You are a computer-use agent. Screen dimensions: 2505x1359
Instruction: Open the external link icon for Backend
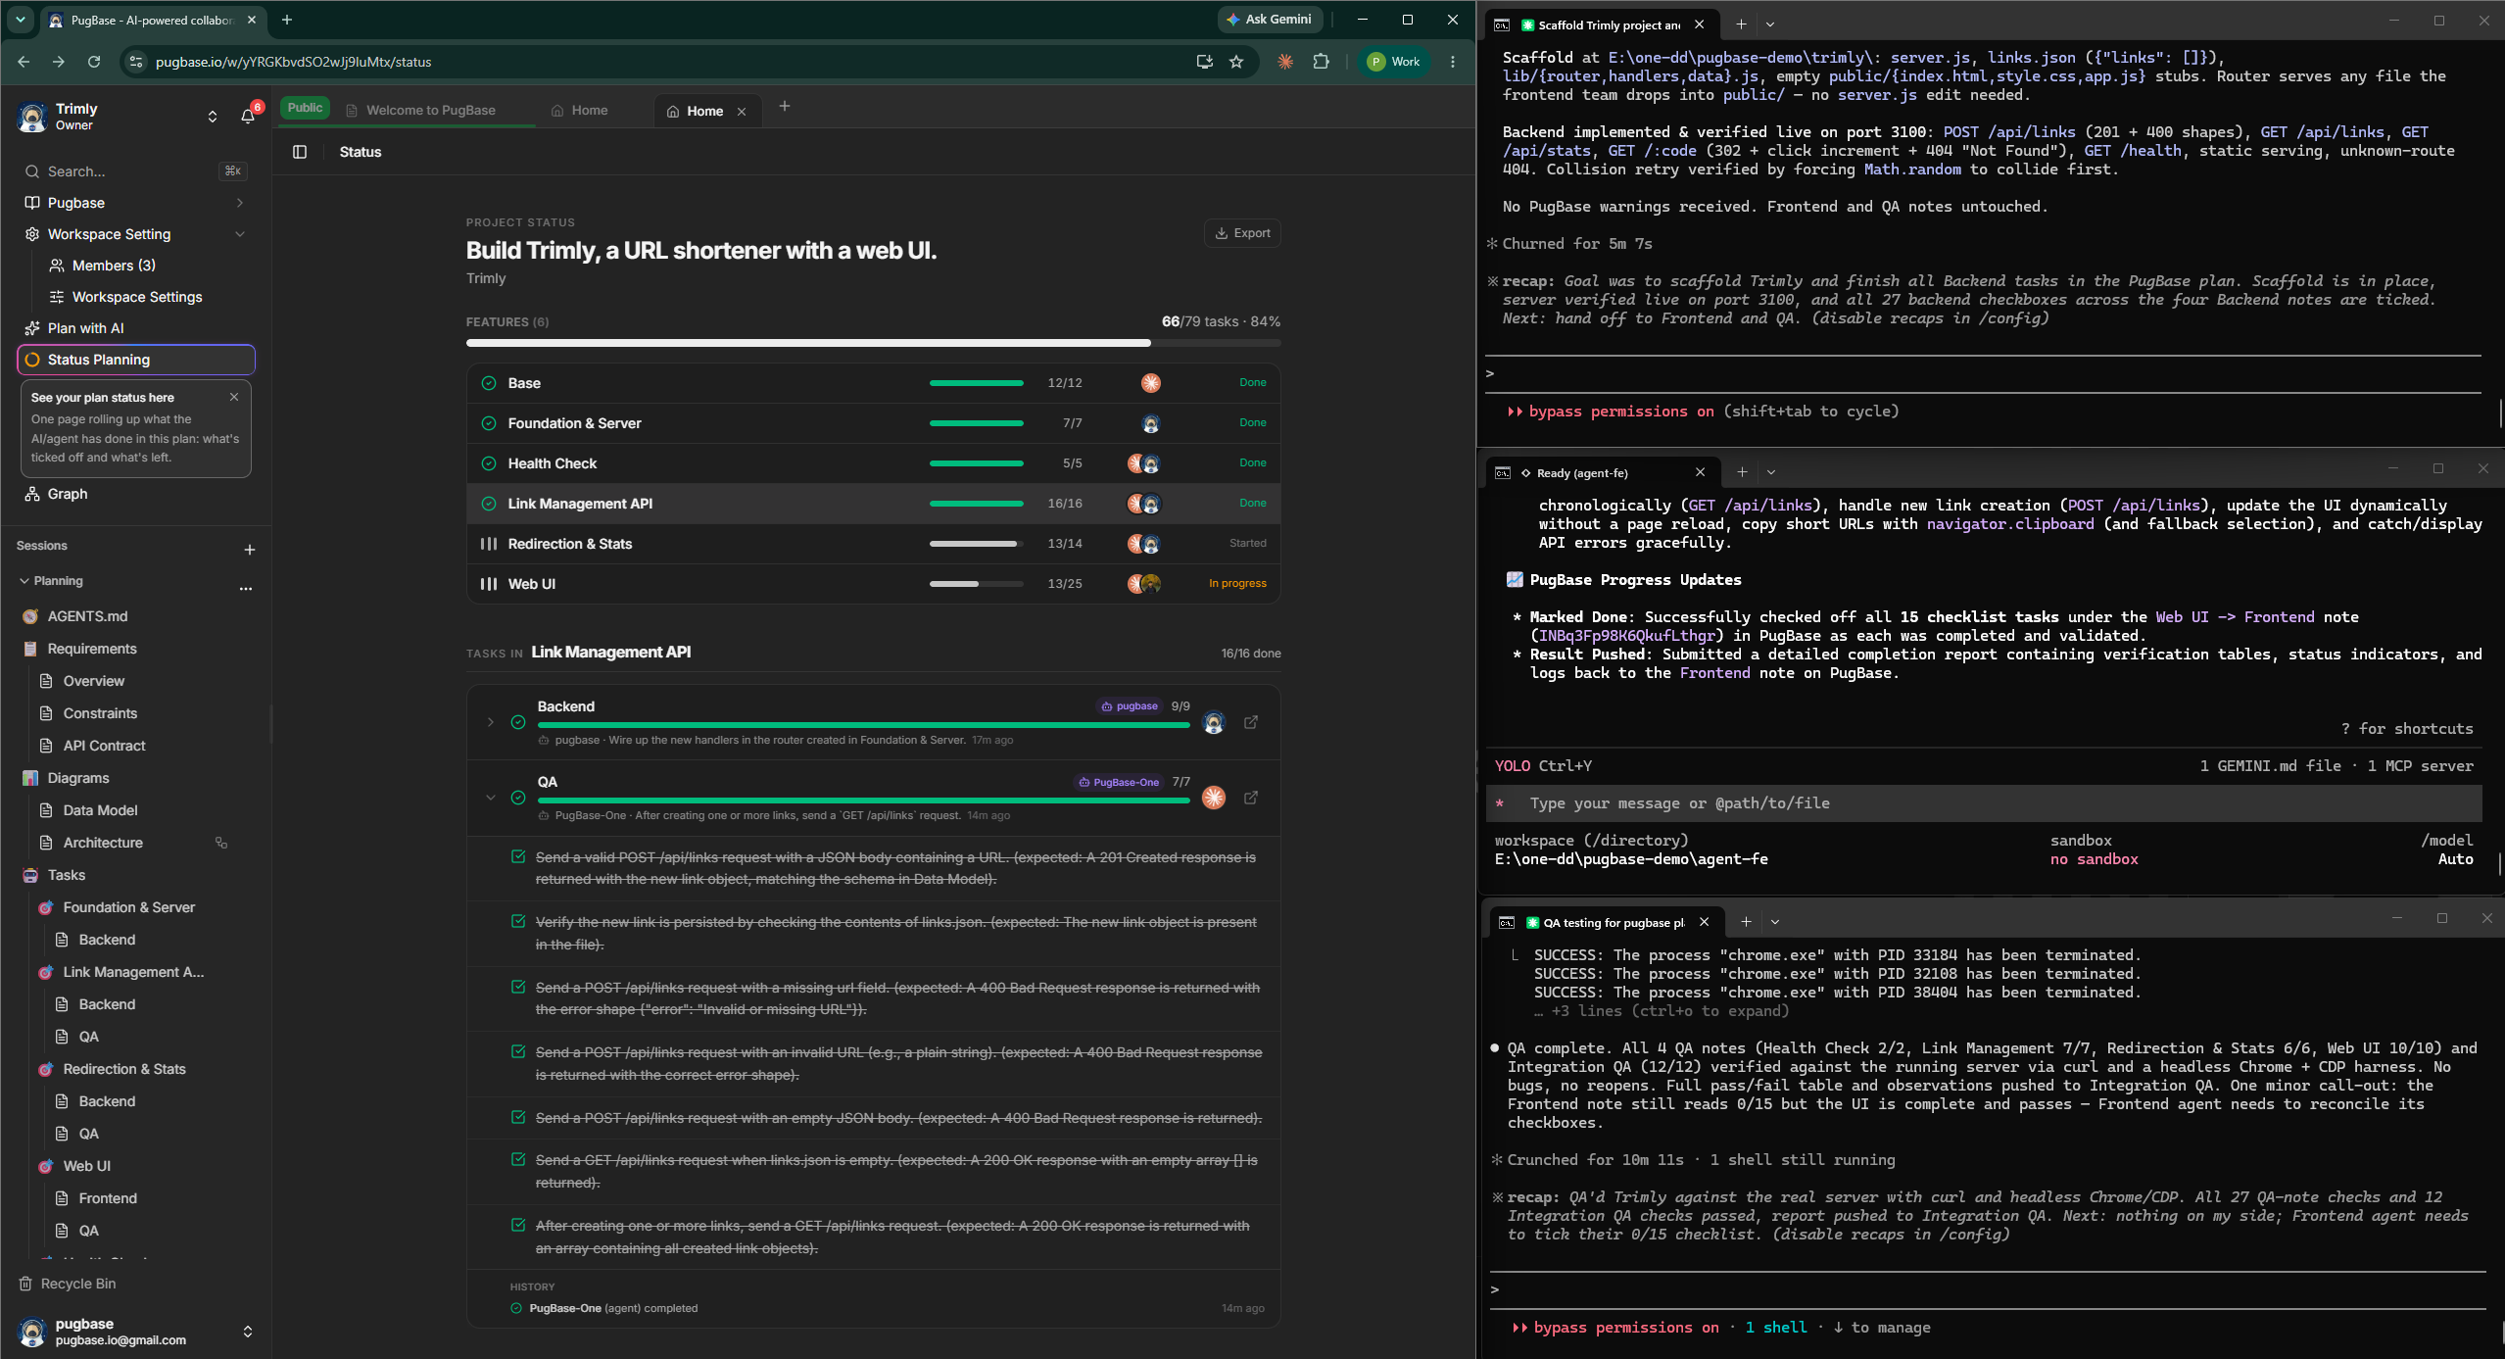pyautogui.click(x=1251, y=722)
